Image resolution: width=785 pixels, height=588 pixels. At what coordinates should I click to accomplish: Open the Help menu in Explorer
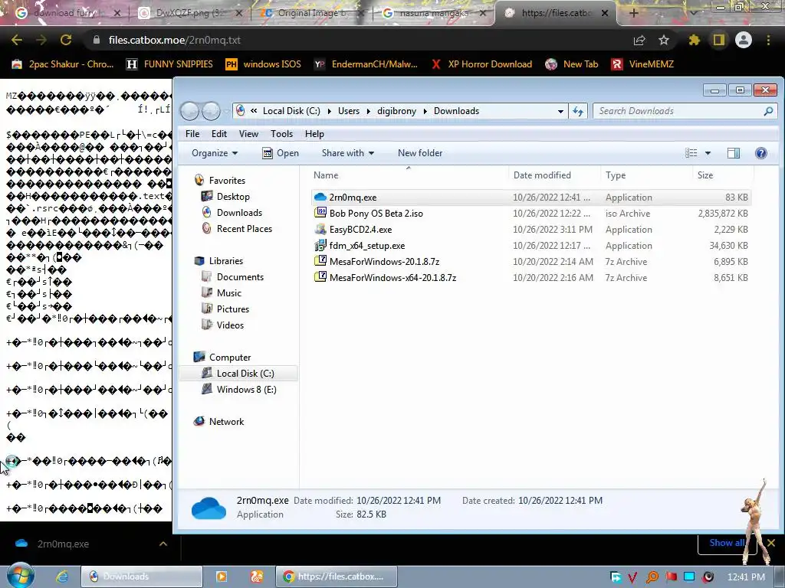coord(314,133)
